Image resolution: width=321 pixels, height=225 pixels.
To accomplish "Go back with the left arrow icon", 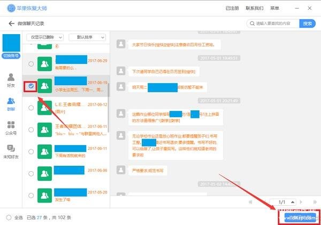I will point(11,23).
